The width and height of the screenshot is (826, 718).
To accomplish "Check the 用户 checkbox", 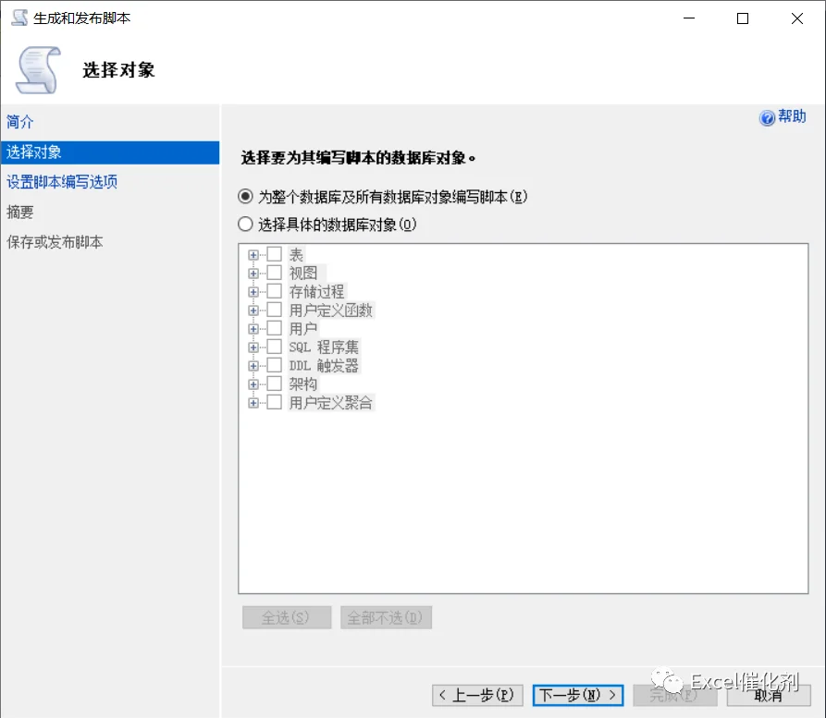I will click(274, 328).
